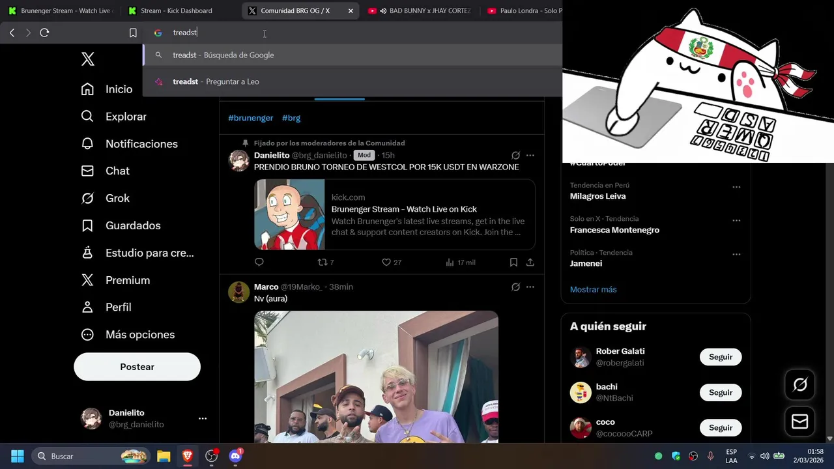Select 'treadst - Búsqueda de Google' suggestion
This screenshot has height=469, width=834.
pos(352,55)
